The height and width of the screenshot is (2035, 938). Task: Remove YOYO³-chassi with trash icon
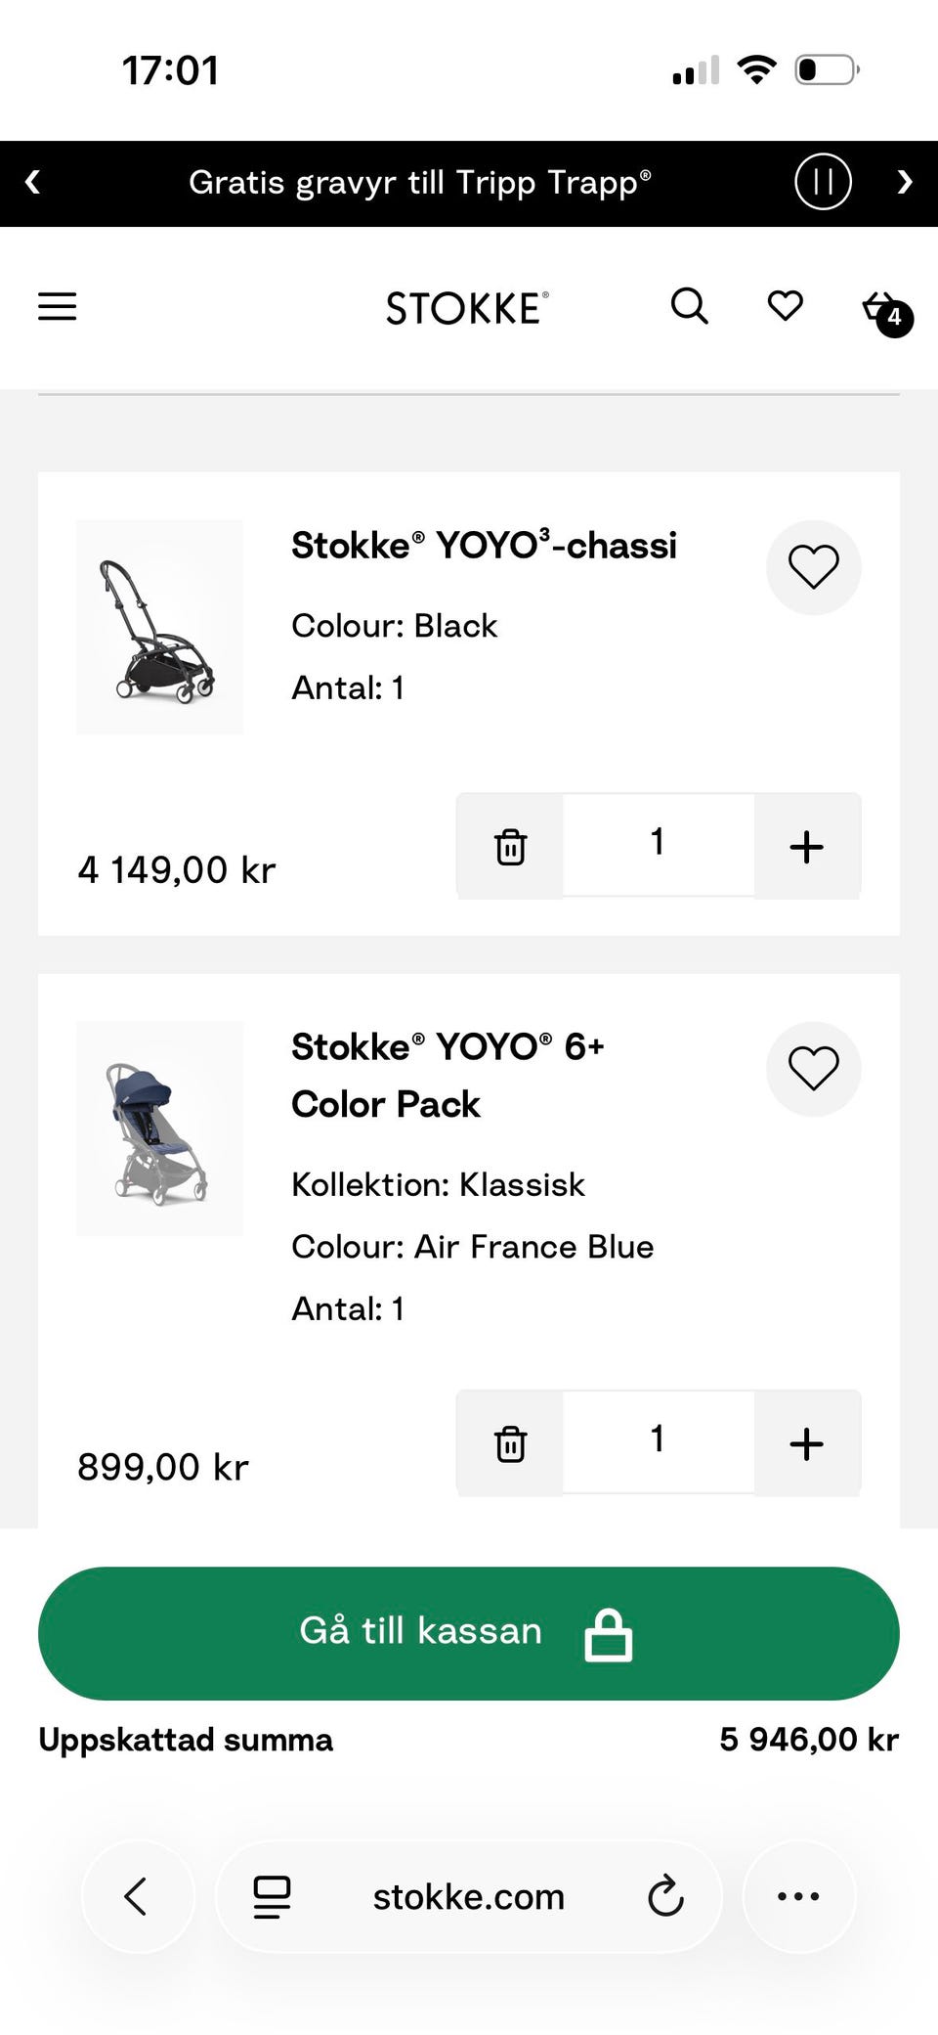[x=510, y=847]
